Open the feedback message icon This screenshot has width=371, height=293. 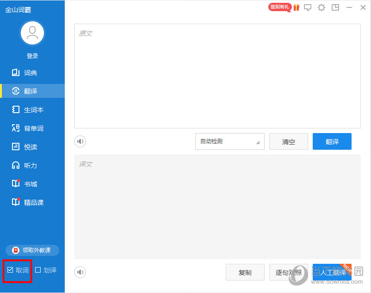[x=308, y=7]
